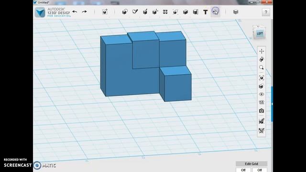
Task: Click the Fit to view icon
Action: point(262,78)
